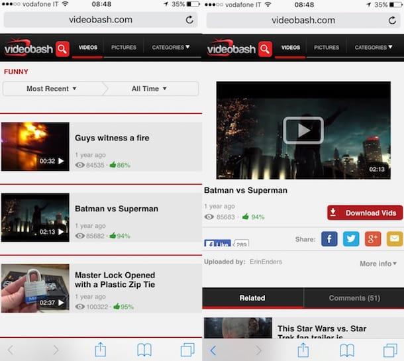The image size is (404, 361).
Task: Click the Download Vids button
Action: [x=364, y=213]
